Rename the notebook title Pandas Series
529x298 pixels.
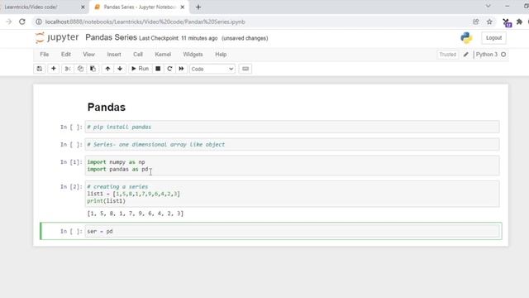111,37
